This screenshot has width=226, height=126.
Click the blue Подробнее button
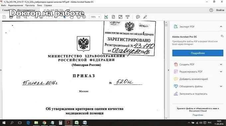(x=198, y=53)
